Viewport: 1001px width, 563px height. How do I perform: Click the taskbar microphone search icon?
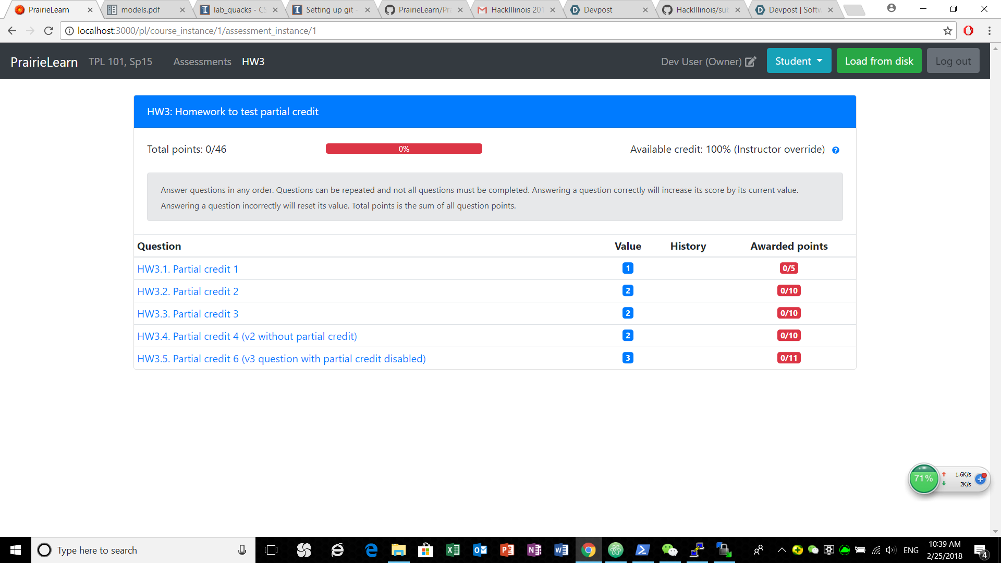(x=242, y=550)
